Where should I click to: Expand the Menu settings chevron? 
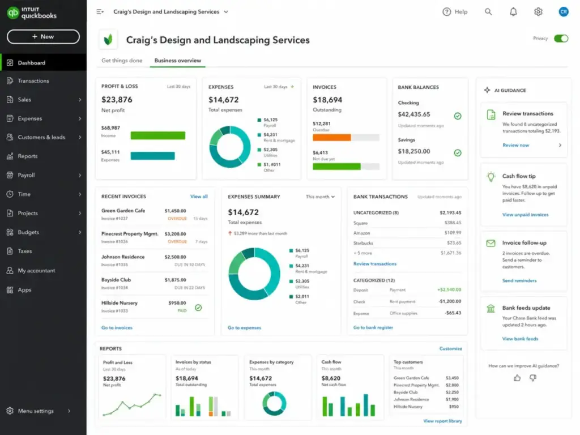tap(69, 411)
